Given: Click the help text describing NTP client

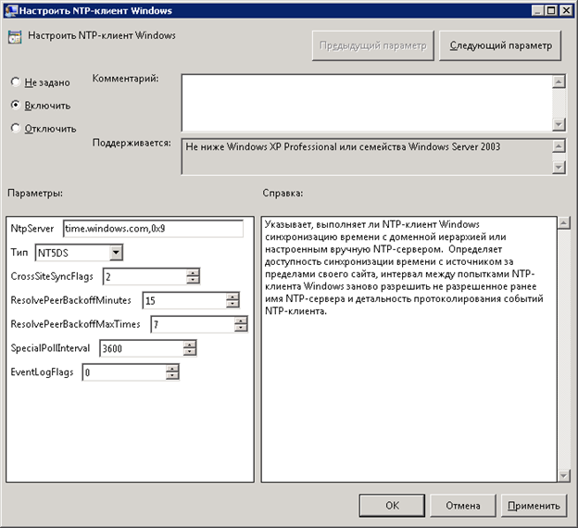Looking at the screenshot, I should coord(404,268).
